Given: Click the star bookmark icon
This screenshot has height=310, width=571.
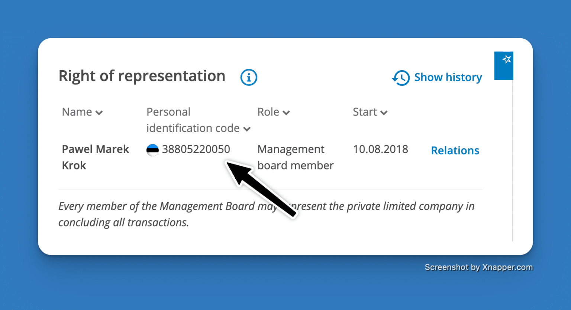Looking at the screenshot, I should [x=506, y=59].
